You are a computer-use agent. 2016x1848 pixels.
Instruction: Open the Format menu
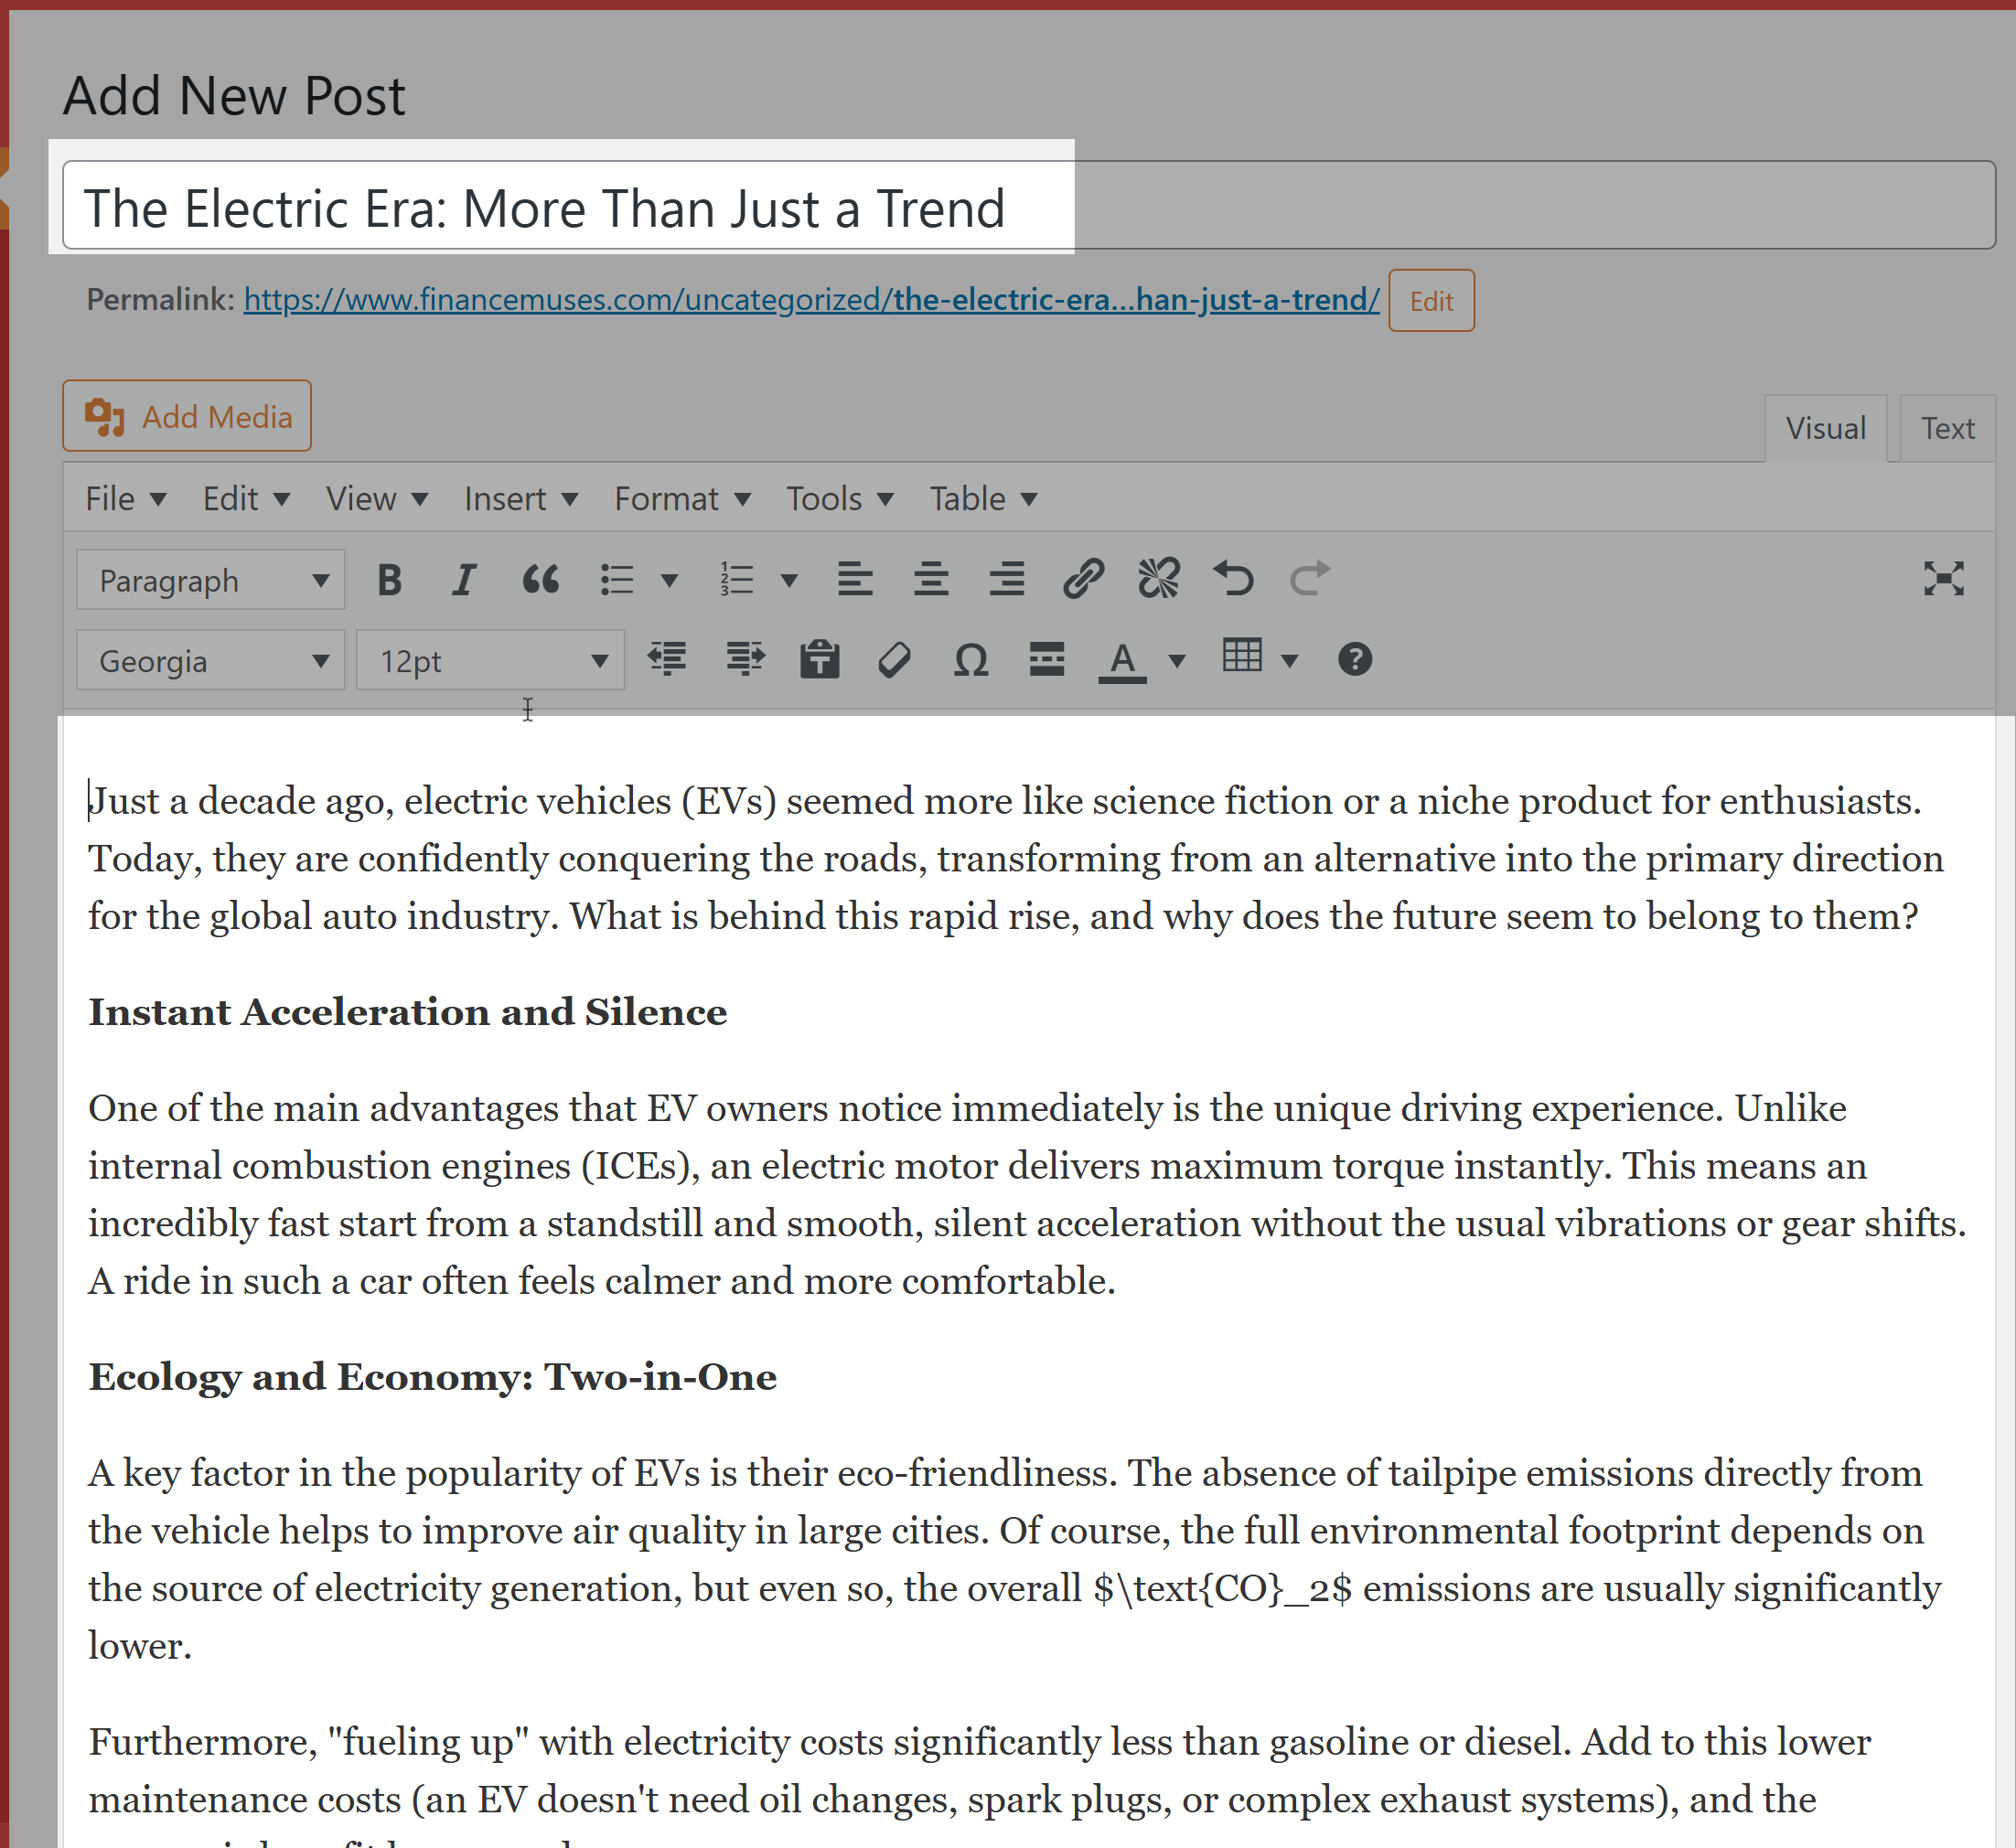pos(681,498)
